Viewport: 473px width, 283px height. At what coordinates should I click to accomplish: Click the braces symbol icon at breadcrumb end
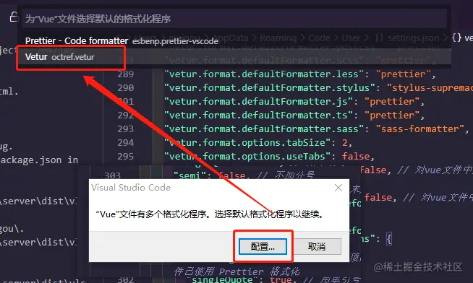pyautogui.click(x=456, y=38)
